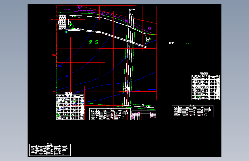Select the legend box beneath the map center

(110, 114)
